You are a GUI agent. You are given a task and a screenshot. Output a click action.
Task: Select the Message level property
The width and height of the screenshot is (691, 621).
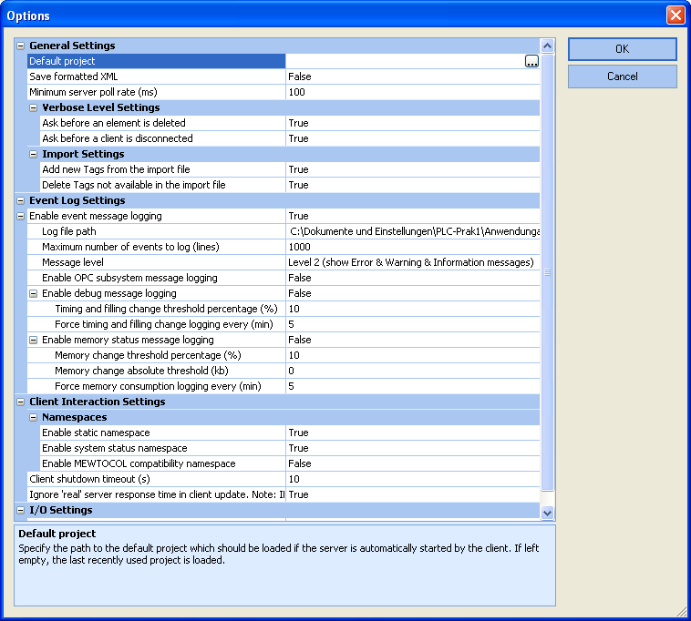point(157,262)
